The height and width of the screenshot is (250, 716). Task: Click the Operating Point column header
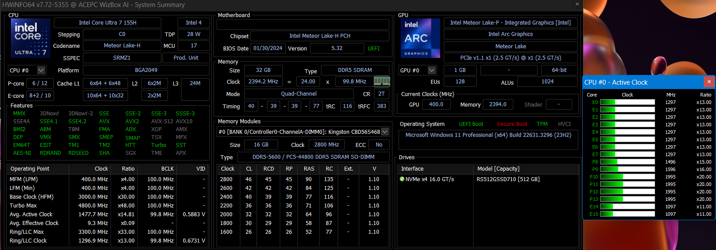point(30,169)
